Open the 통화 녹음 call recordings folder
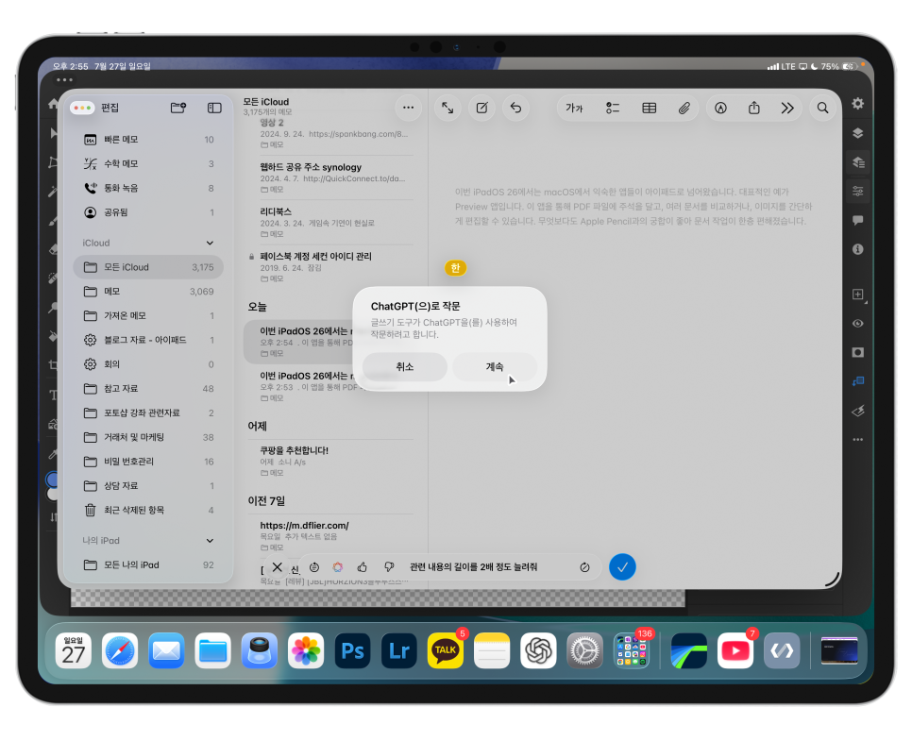912x741 pixels. pos(148,188)
